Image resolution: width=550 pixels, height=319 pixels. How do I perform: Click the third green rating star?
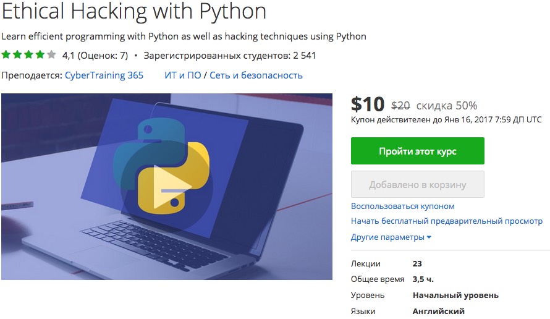click(28, 54)
